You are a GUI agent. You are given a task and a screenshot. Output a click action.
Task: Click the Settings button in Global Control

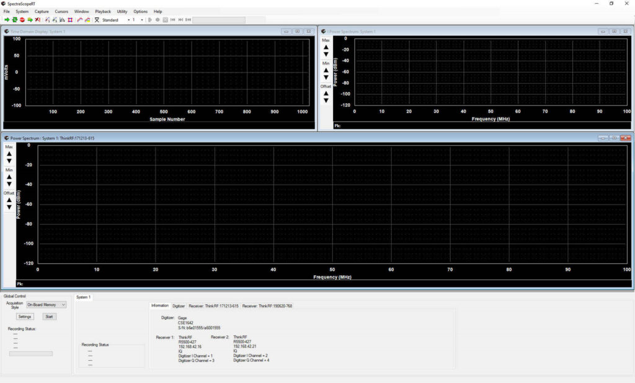pos(25,317)
